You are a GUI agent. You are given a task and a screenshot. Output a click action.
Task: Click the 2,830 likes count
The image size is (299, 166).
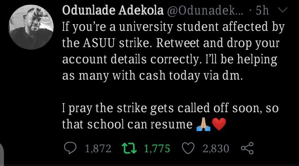pos(216,148)
